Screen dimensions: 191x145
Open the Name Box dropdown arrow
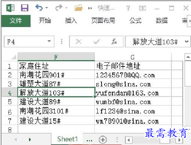pyautogui.click(x=49, y=41)
